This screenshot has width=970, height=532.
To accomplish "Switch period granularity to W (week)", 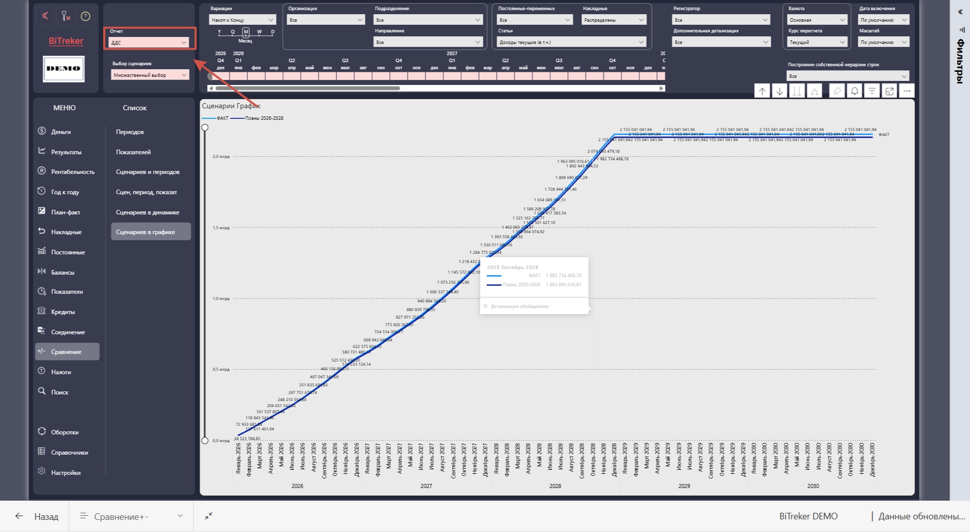I will pyautogui.click(x=259, y=32).
